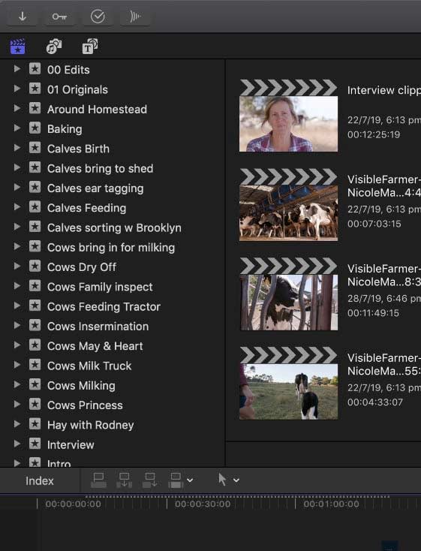
Task: Click star icon of Interview event
Action: click(x=35, y=444)
